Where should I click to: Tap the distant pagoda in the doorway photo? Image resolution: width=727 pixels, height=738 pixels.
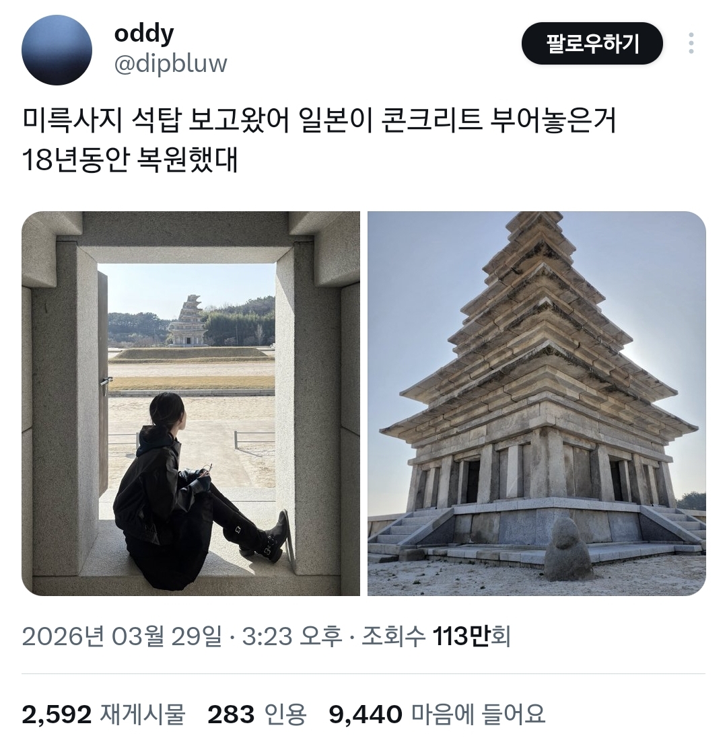tap(187, 320)
